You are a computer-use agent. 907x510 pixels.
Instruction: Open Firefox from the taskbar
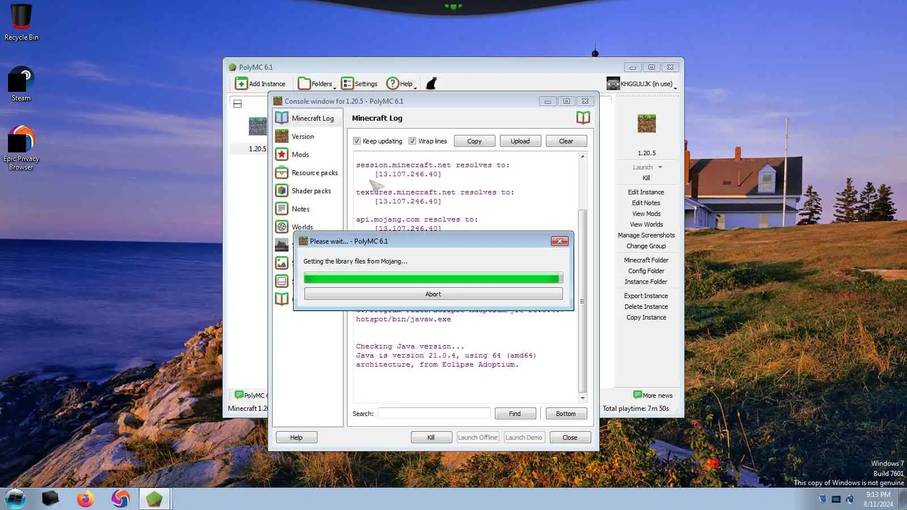[86, 499]
